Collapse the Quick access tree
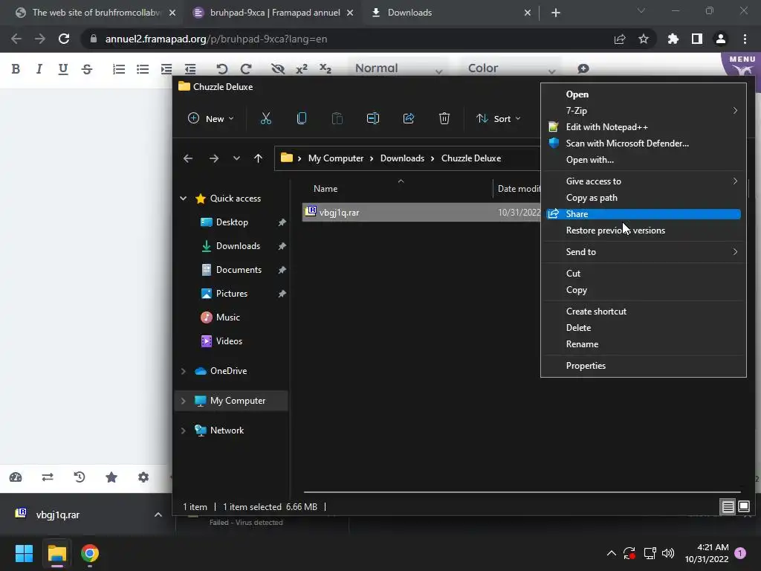 coord(183,198)
